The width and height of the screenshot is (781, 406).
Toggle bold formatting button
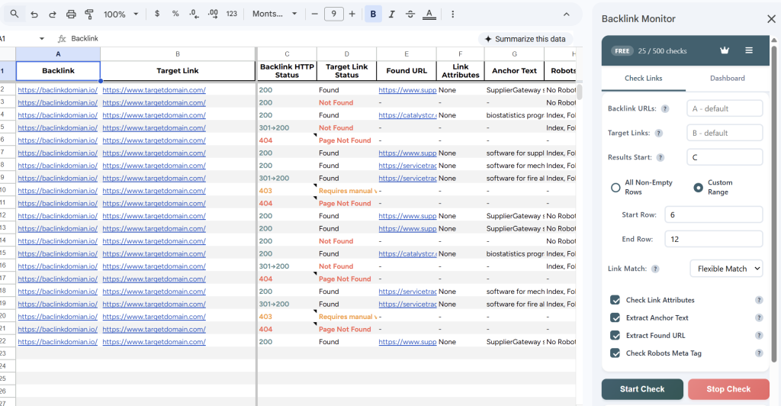click(373, 14)
